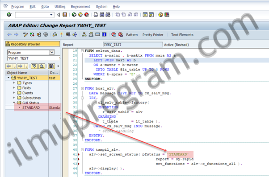Click the Active/Inactive switch icon

tap(32, 35)
